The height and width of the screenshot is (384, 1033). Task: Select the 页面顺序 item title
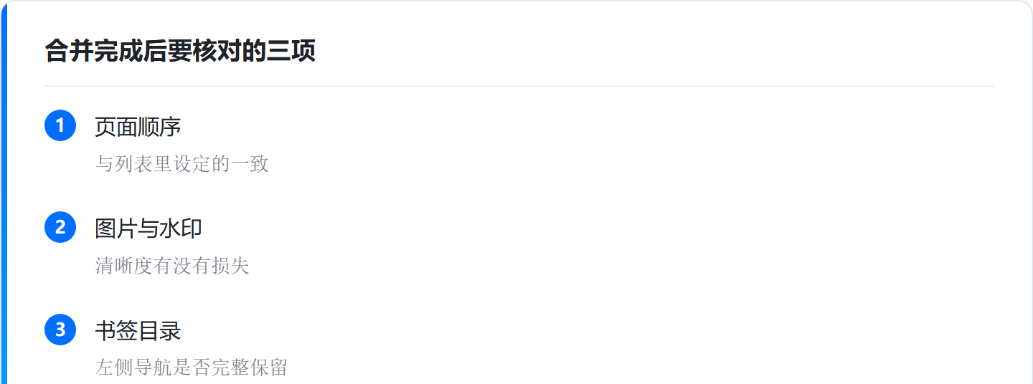pyautogui.click(x=138, y=127)
